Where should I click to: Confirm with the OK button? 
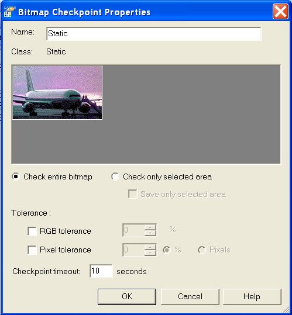[x=127, y=296]
